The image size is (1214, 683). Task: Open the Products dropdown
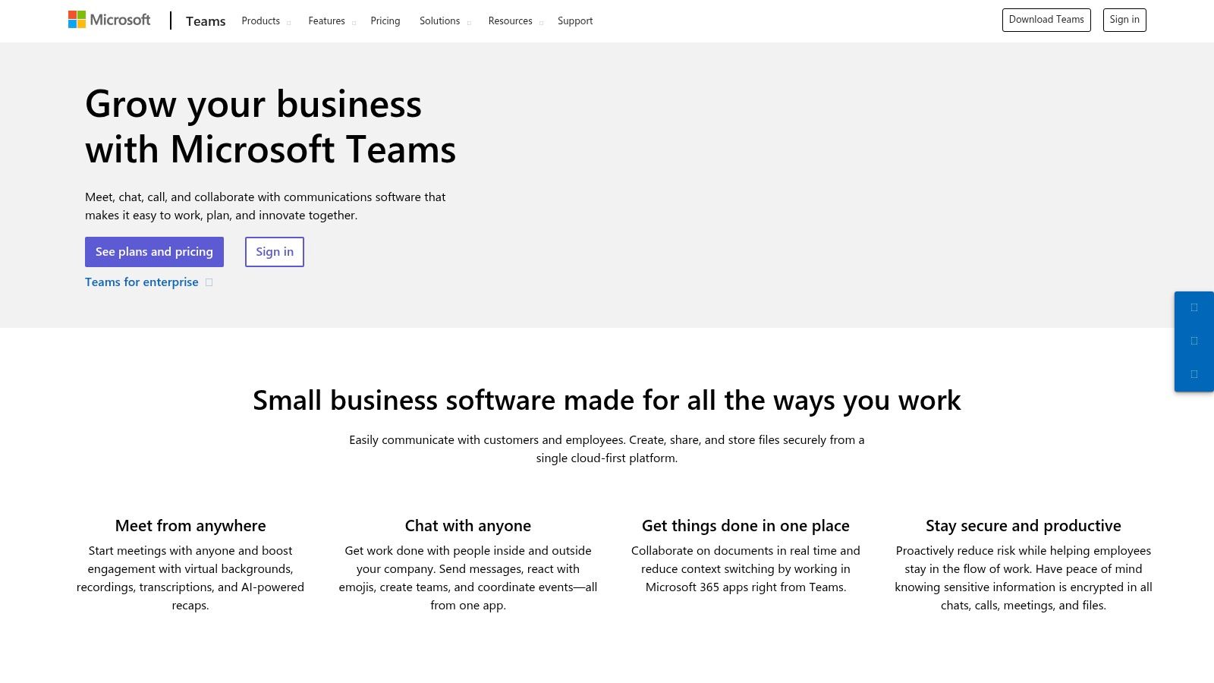(x=261, y=20)
